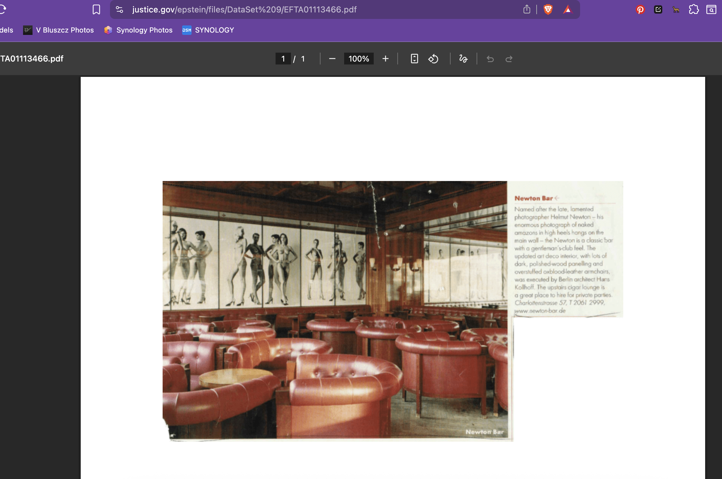Click the Brave Rewards triangle icon

(x=567, y=9)
